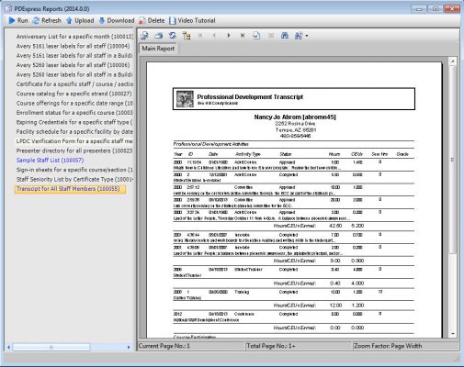Select Avery 5161 labels for staff in a Building
464x367 pixels.
click(x=74, y=55)
